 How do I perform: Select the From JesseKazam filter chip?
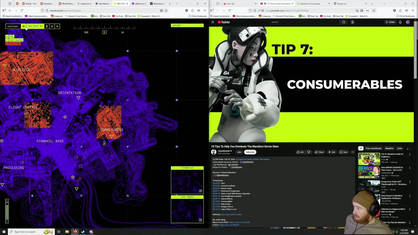point(374,149)
